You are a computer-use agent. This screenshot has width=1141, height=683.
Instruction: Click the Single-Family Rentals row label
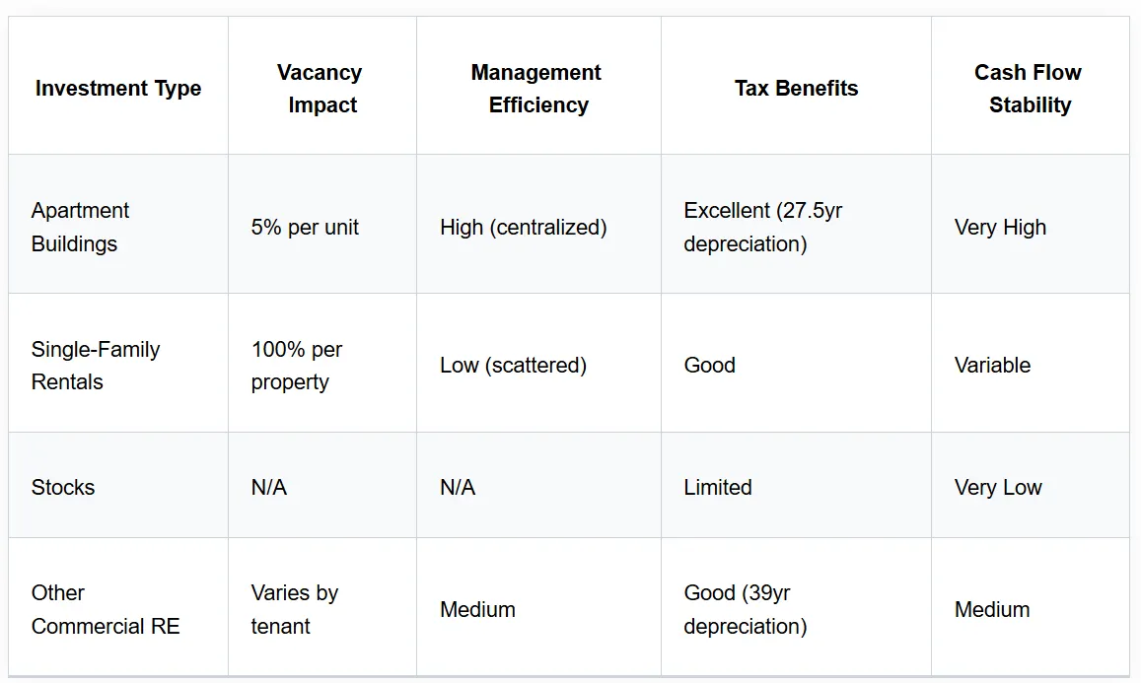(x=96, y=365)
